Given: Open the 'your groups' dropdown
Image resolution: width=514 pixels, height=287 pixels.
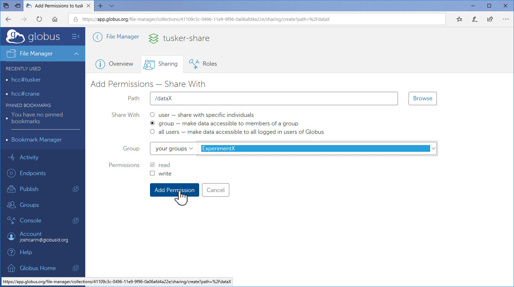Looking at the screenshot, I should click(x=174, y=149).
